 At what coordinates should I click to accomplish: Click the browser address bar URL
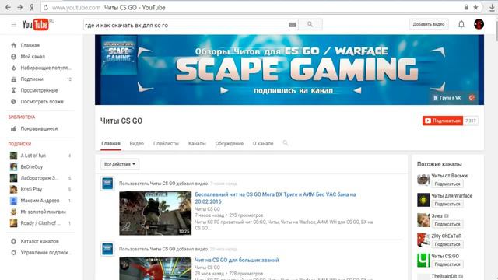point(76,7)
